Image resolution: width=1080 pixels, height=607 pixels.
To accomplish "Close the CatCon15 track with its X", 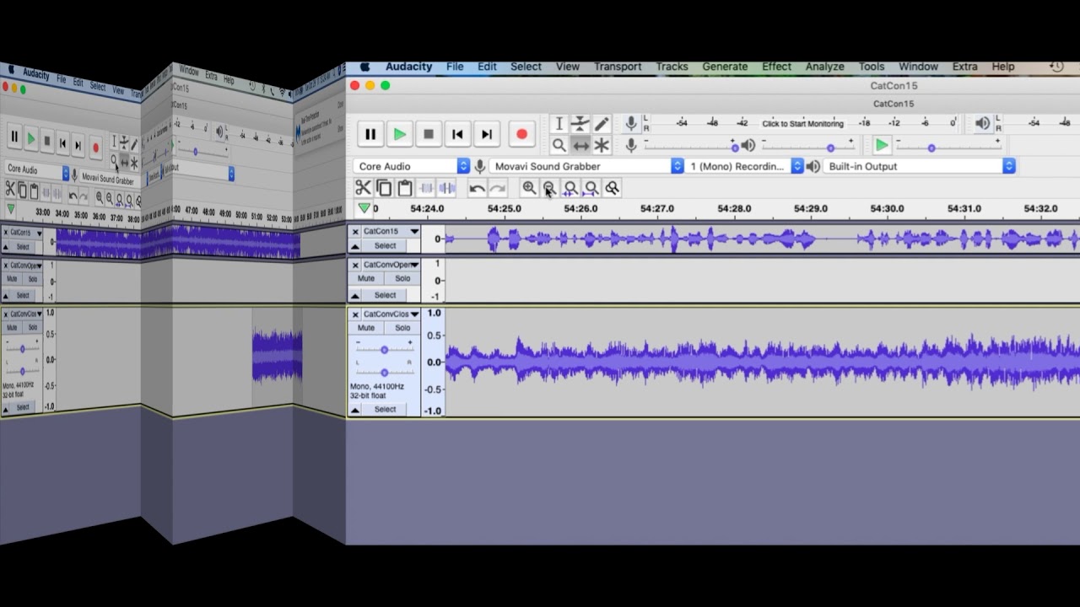I will pyautogui.click(x=355, y=231).
